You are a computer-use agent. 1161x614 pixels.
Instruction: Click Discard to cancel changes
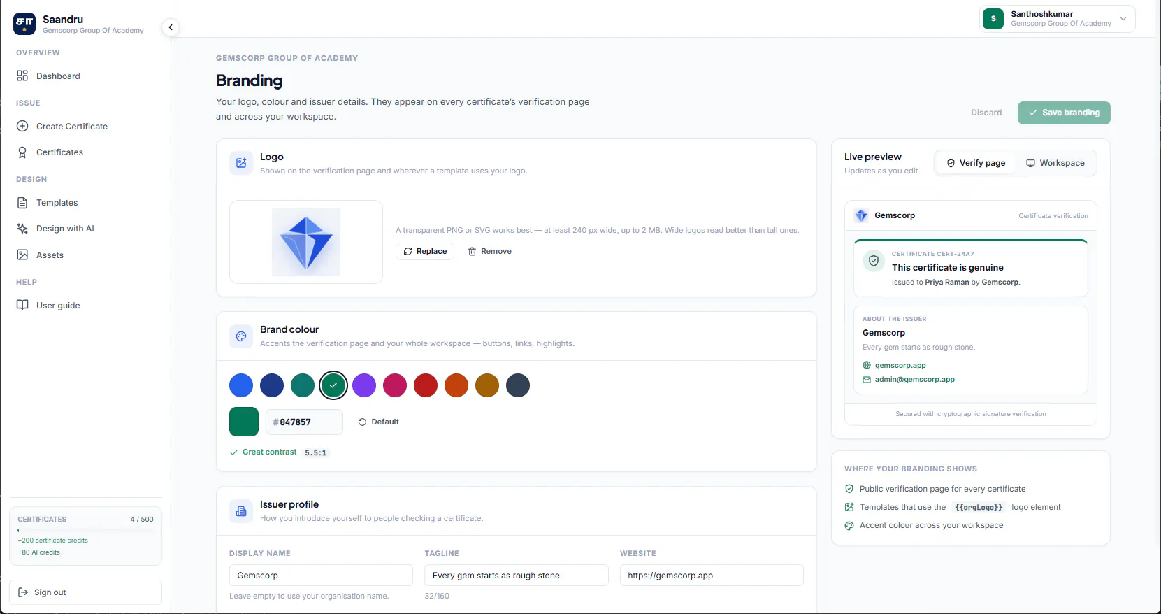click(986, 113)
